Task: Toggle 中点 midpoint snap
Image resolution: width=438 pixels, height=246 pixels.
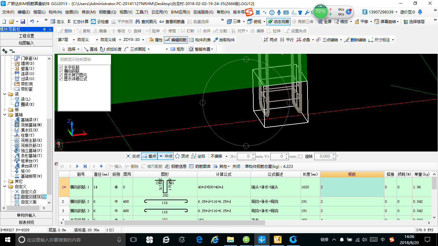Action: [165, 156]
